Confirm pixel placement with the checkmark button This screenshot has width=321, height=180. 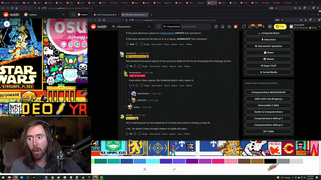(174, 169)
